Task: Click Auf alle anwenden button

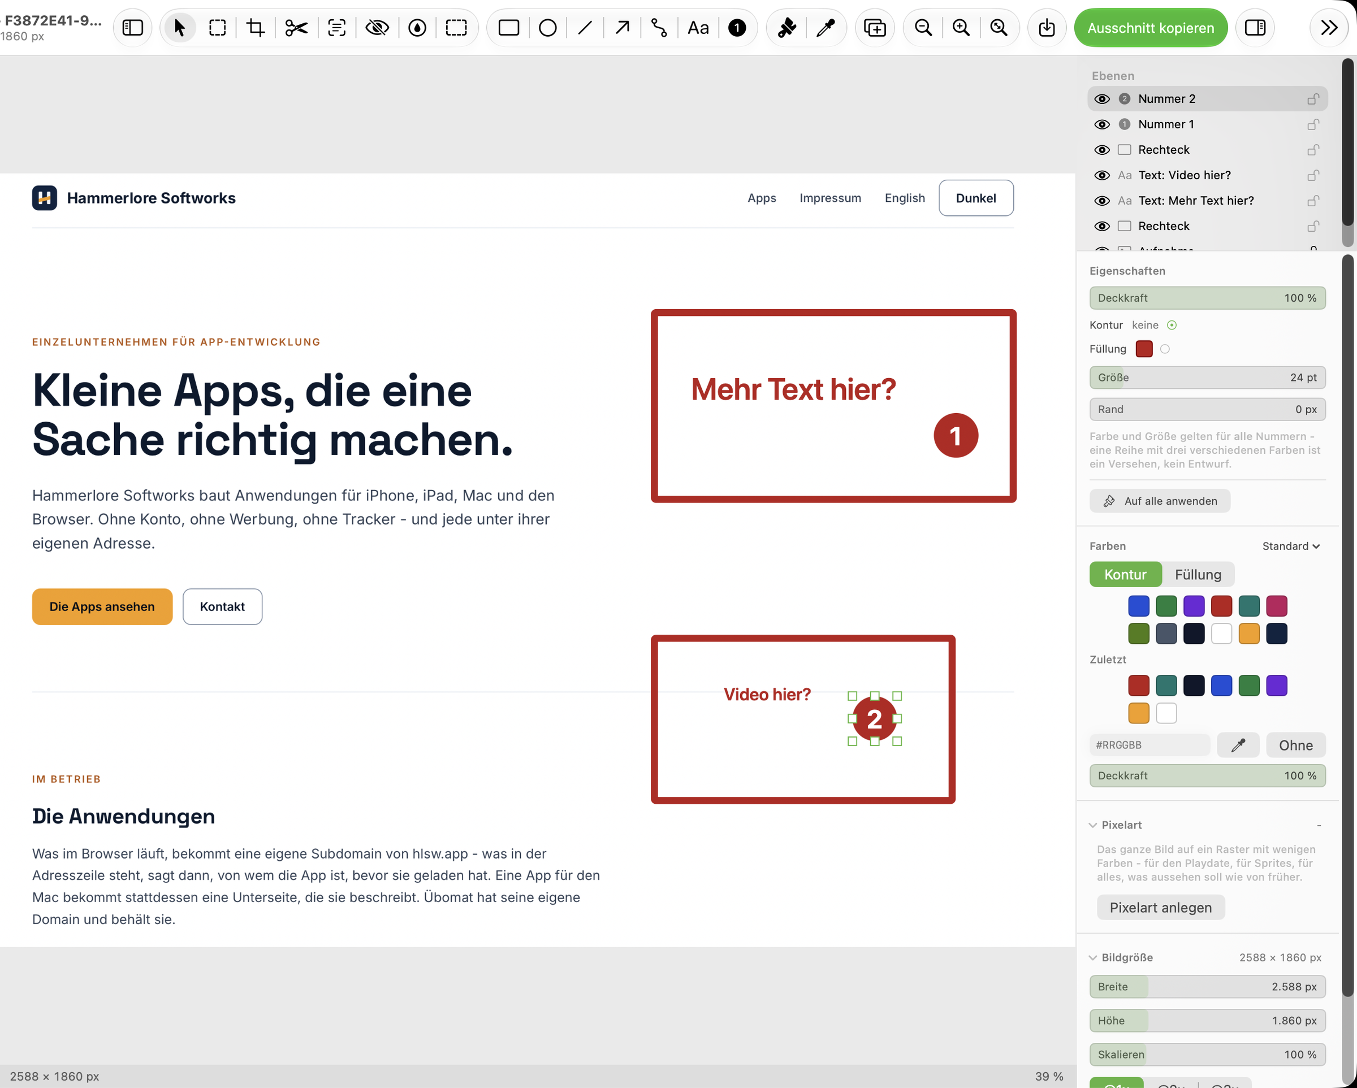Action: (x=1160, y=501)
